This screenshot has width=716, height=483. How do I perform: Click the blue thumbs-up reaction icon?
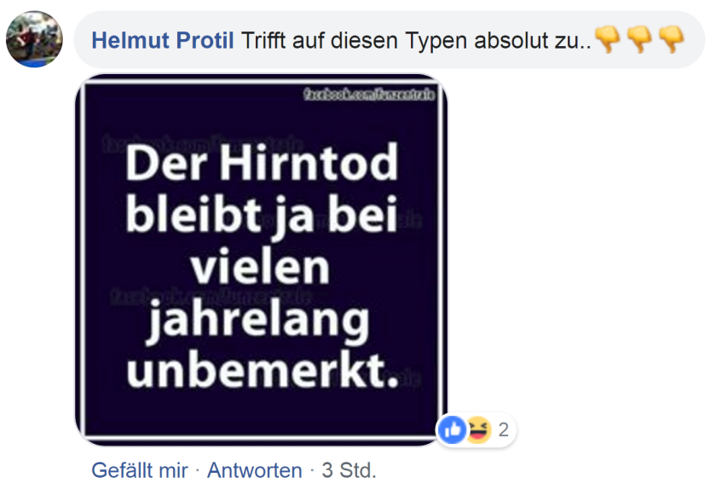452,429
